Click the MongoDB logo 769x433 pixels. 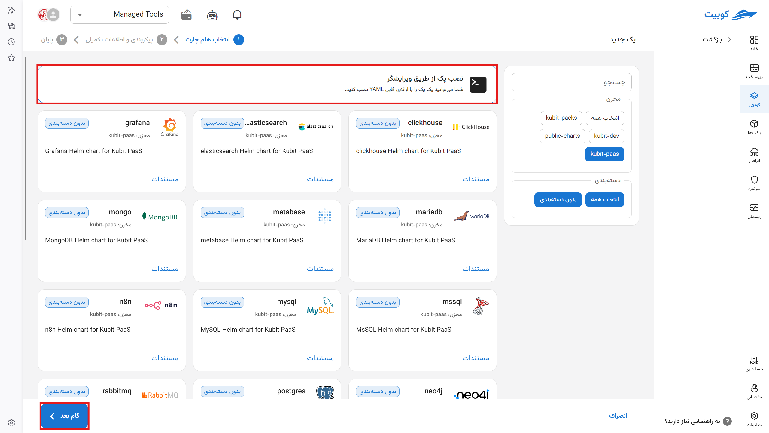tap(160, 216)
